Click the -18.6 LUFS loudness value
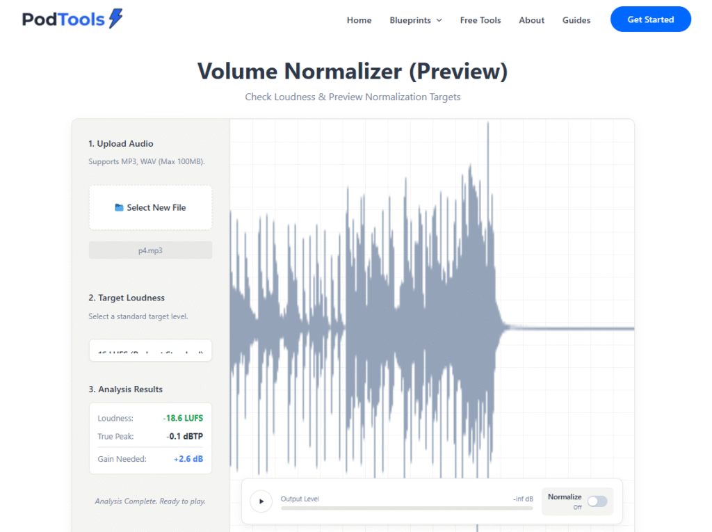 [183, 419]
